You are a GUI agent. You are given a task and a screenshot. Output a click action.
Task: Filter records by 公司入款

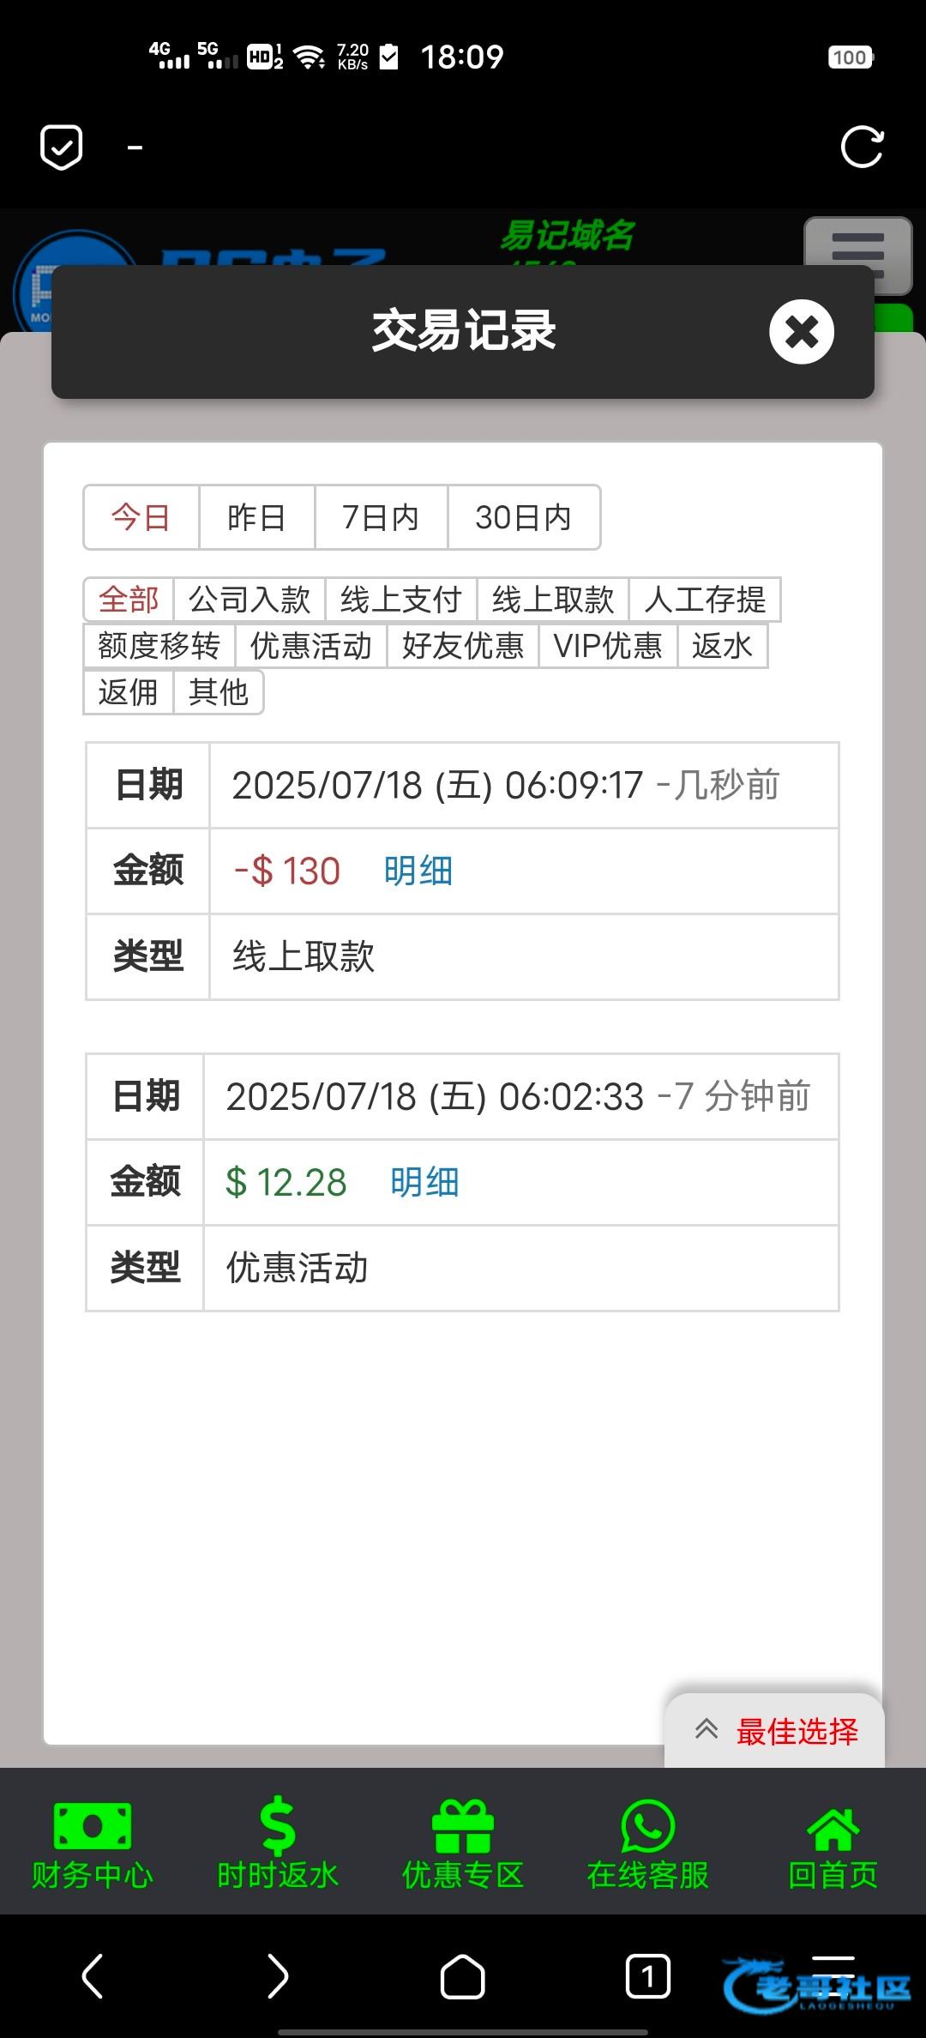coord(250,600)
